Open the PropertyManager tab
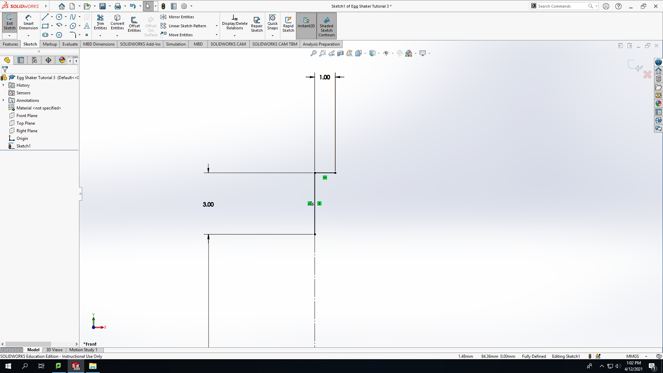This screenshot has height=373, width=663. [x=21, y=60]
